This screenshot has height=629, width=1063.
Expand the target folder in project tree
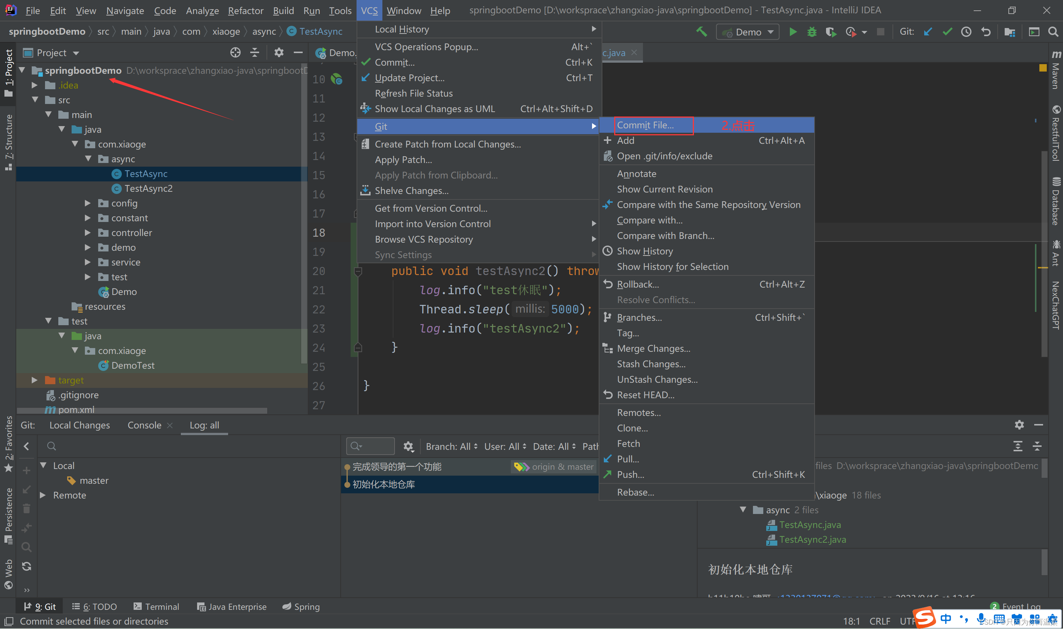pyautogui.click(x=35, y=380)
